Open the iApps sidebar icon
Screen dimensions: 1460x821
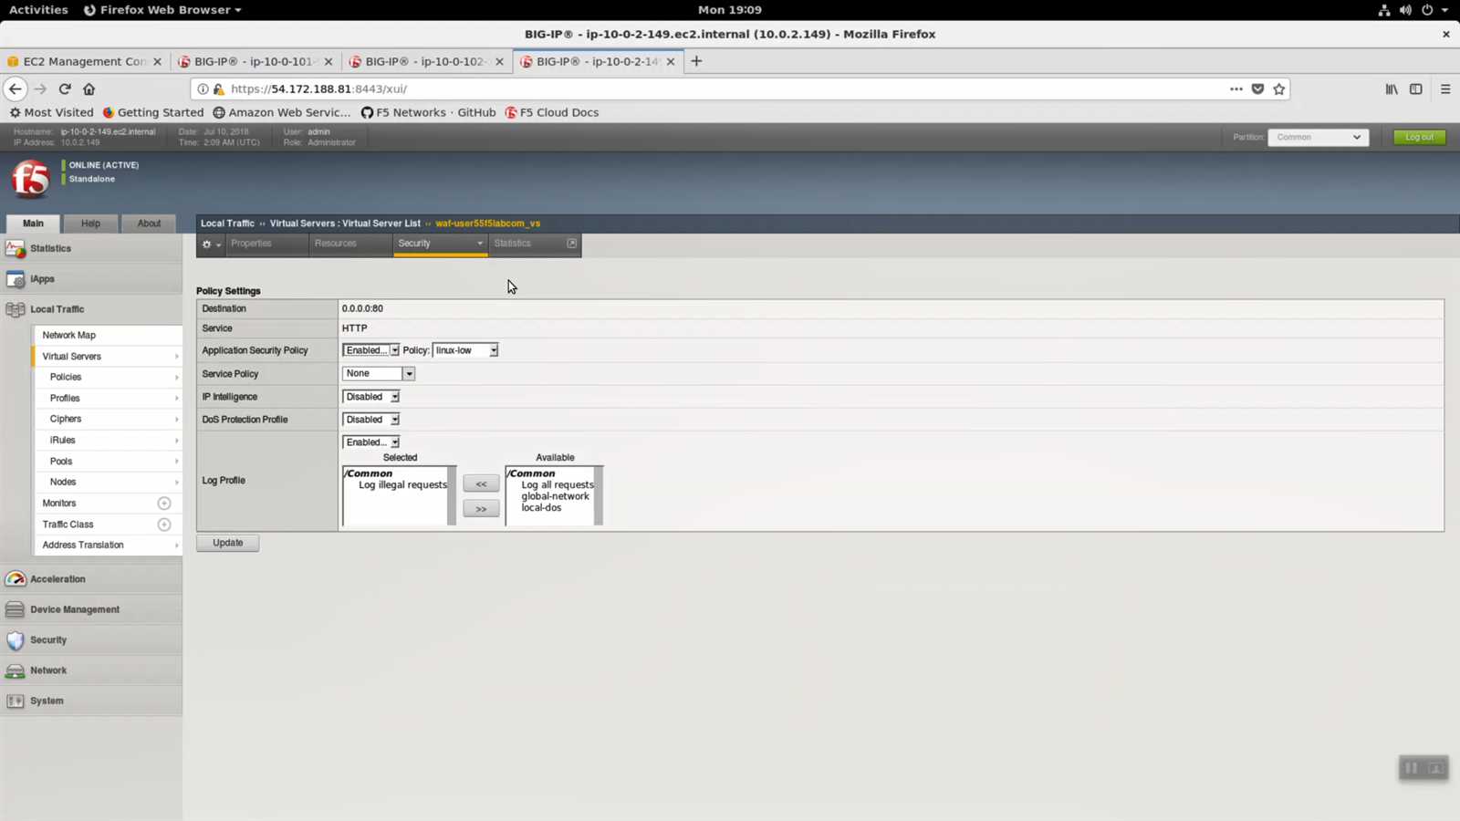click(16, 279)
